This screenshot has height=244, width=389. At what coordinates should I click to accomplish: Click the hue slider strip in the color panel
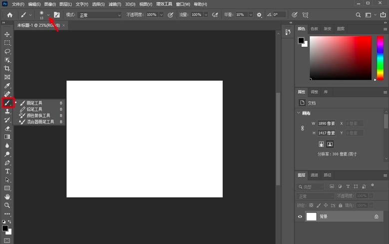coord(380,57)
